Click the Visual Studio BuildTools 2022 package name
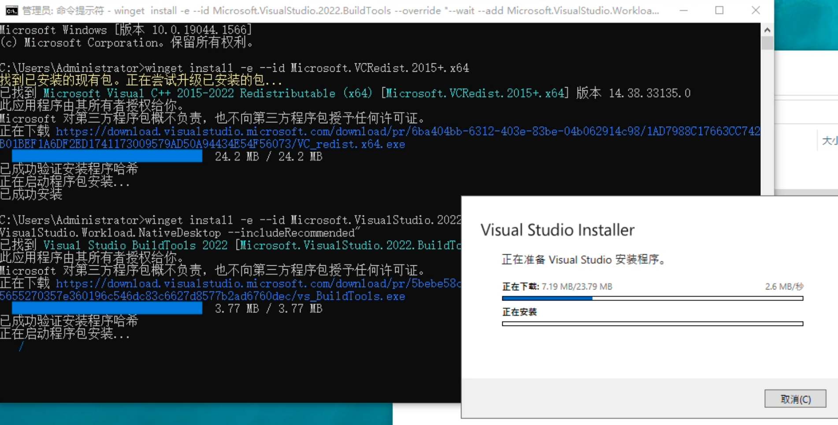This screenshot has width=838, height=425. pos(135,245)
